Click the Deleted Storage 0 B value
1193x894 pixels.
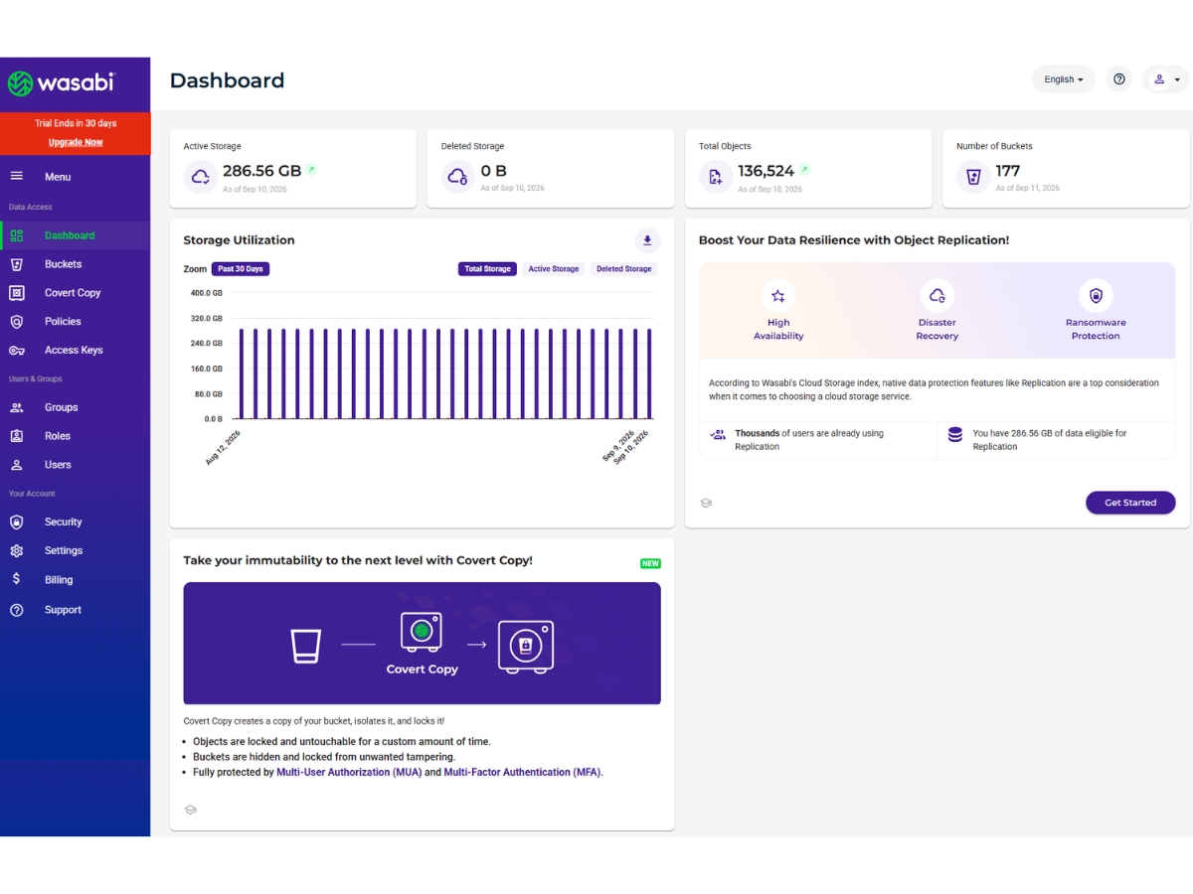[x=493, y=171]
